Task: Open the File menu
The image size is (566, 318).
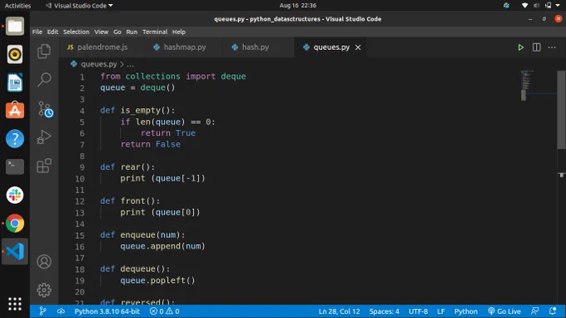Action: (x=37, y=32)
